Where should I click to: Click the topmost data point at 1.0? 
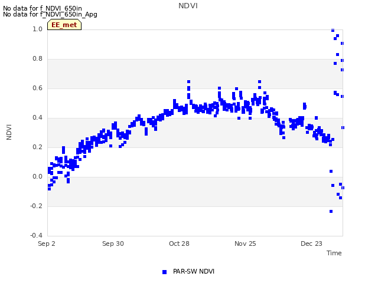pos(333,30)
